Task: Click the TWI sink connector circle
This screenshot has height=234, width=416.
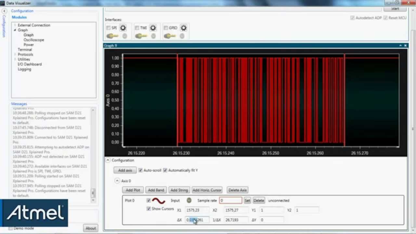Action: (x=153, y=36)
